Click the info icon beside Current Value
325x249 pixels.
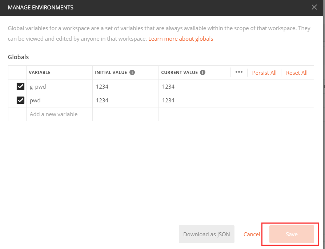(x=203, y=72)
